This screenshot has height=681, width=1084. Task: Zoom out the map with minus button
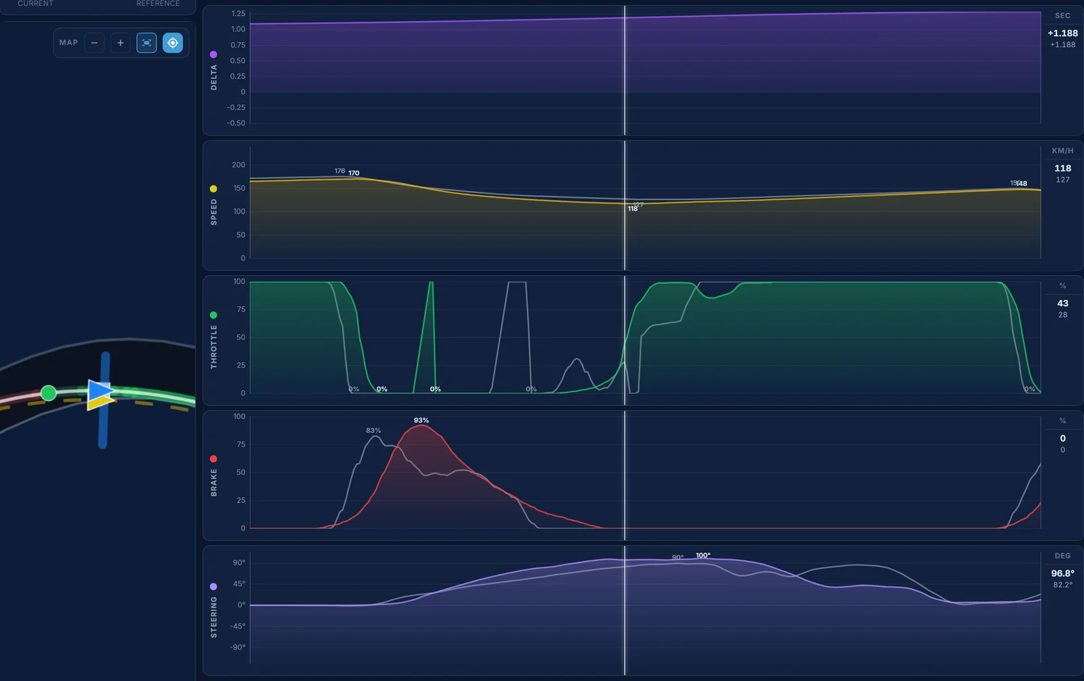[x=94, y=43]
